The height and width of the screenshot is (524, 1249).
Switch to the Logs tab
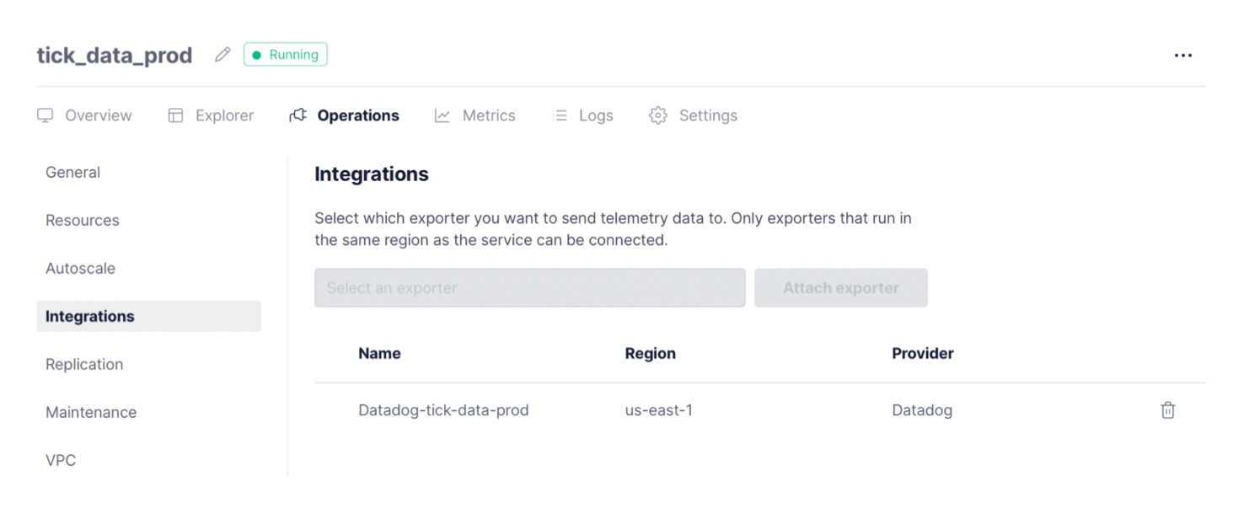(596, 115)
